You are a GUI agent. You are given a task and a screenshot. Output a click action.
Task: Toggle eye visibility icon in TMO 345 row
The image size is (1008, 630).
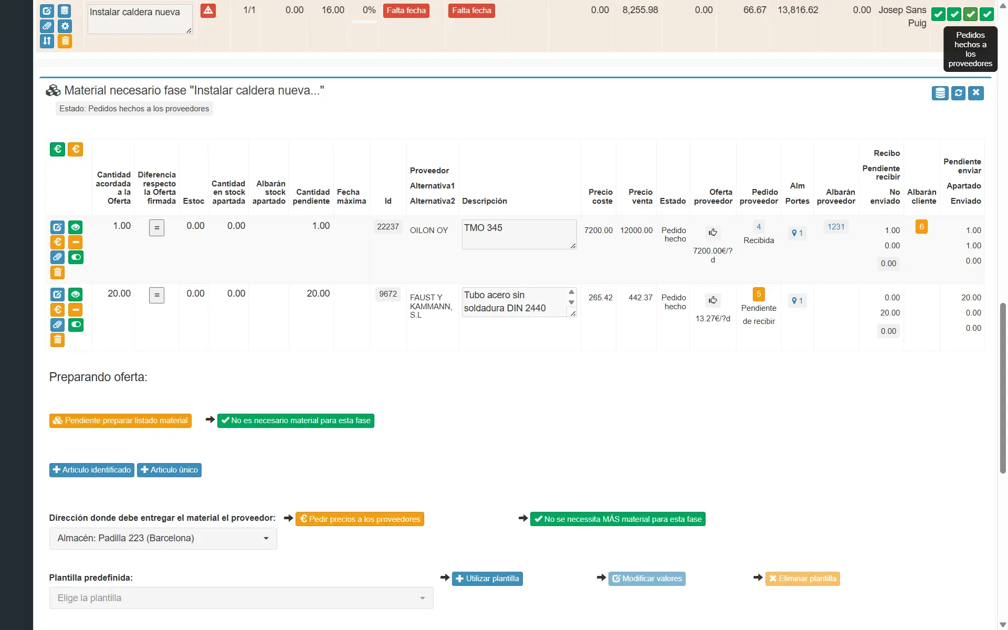tap(76, 227)
